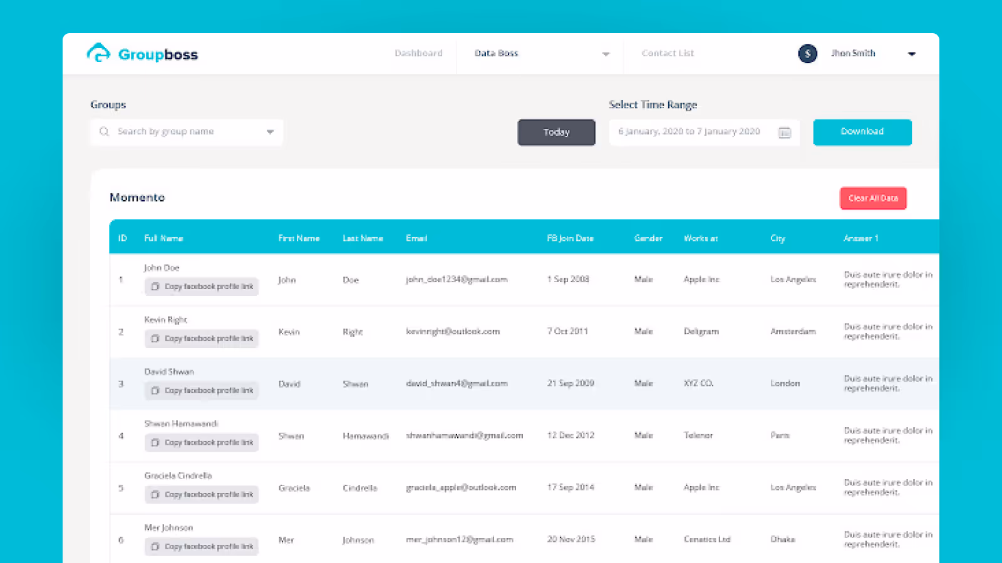Click the ID column header
Screen dimensions: 1002x563
[x=123, y=238]
